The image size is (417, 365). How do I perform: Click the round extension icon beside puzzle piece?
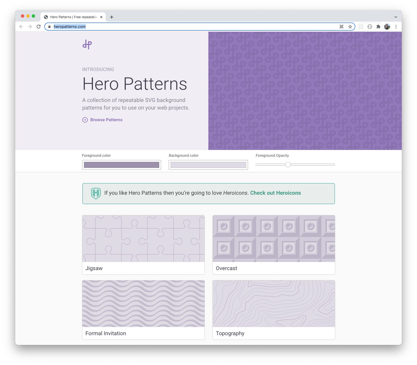point(370,27)
